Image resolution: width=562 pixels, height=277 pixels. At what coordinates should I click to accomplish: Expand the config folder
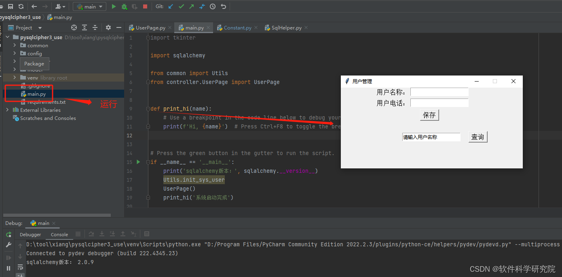pos(15,53)
